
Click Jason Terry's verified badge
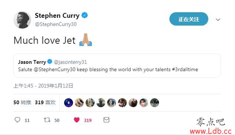50,62
